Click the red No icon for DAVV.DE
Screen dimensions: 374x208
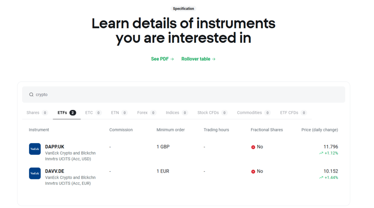(253, 171)
